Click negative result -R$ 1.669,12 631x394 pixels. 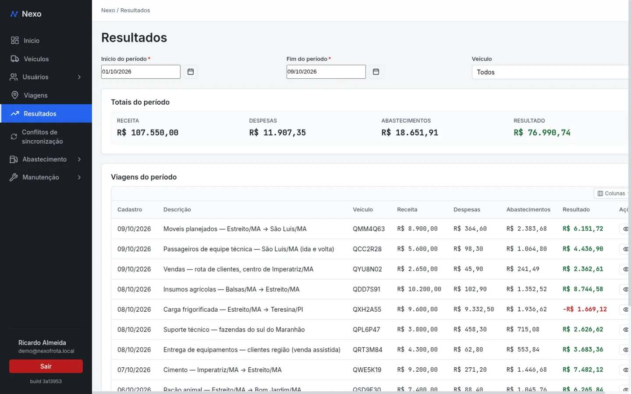(585, 310)
